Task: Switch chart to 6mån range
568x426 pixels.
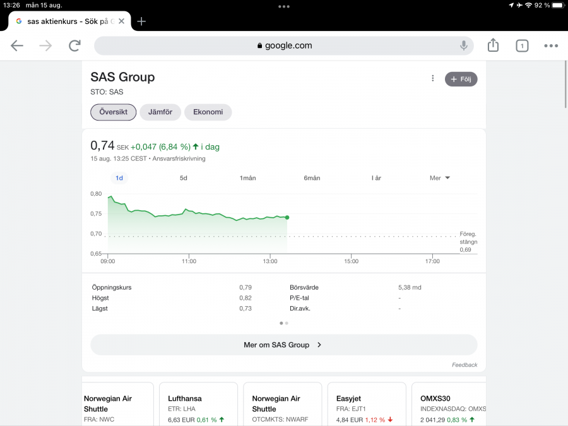Action: tap(312, 178)
